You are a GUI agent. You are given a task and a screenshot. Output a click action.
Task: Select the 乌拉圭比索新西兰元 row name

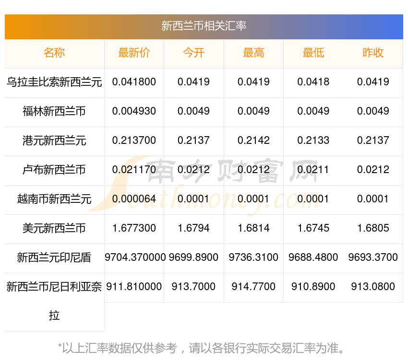[x=54, y=82]
